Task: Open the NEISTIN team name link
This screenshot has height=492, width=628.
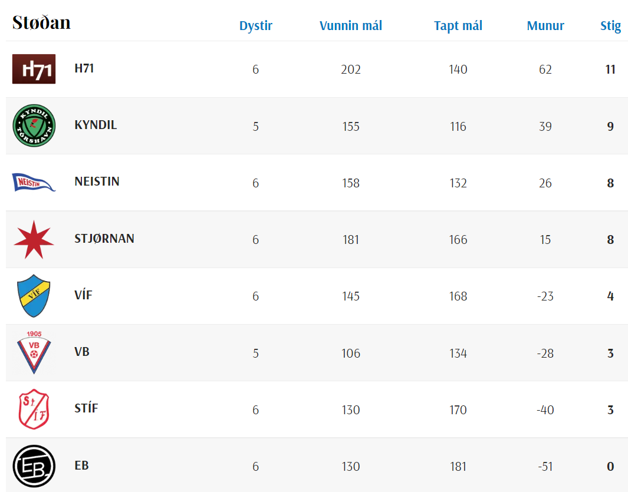Action: point(97,181)
